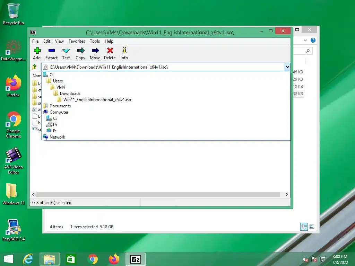Viewport: 355px width, 266px height.
Task: Open Internet Explorer from taskbar
Action: click(x=28, y=259)
